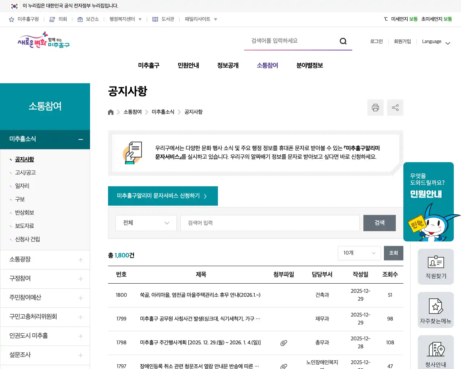
Task: Expand the Language selector chevron
Action: point(448,43)
